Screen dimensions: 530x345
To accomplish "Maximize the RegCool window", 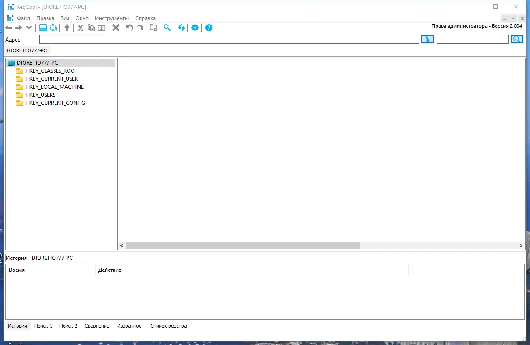I will coord(496,7).
